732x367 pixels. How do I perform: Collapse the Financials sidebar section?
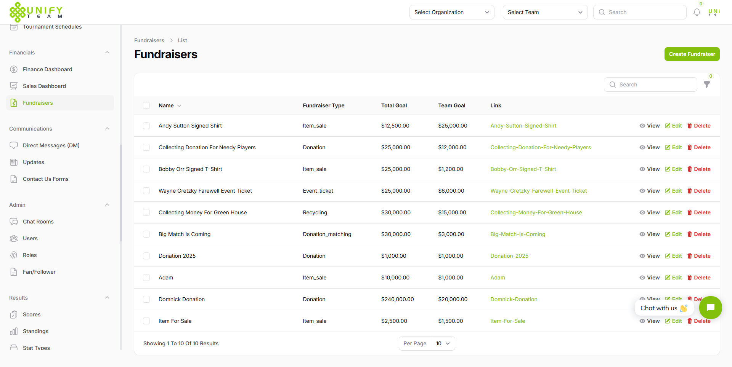[107, 52]
